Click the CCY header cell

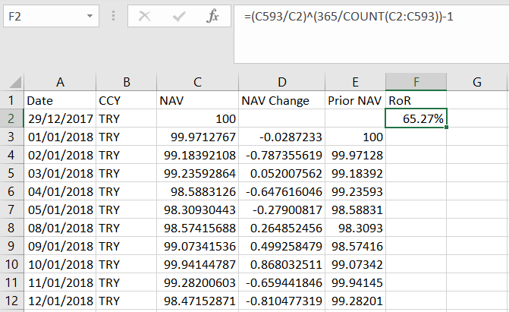pyautogui.click(x=126, y=100)
